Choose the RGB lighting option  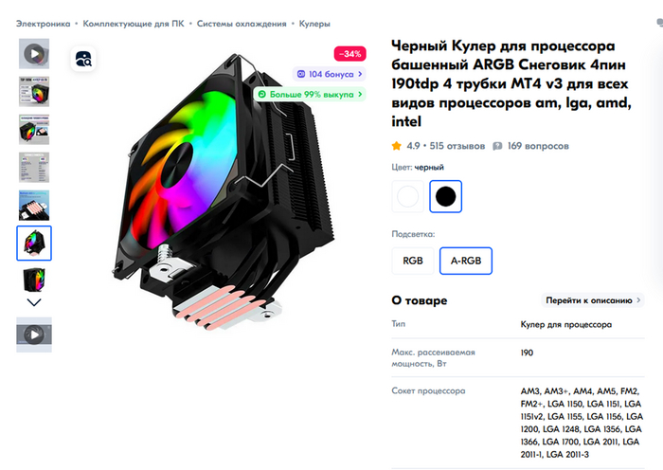pyautogui.click(x=413, y=261)
